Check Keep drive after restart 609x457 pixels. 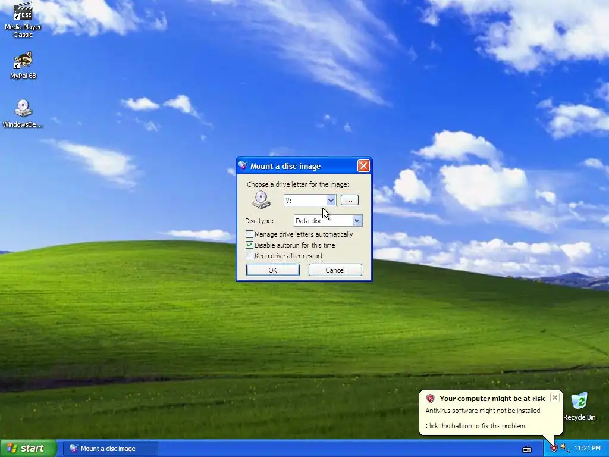pyautogui.click(x=249, y=256)
